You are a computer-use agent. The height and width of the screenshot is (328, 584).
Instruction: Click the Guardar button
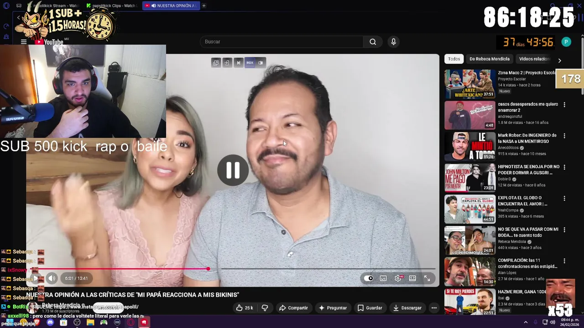click(370, 308)
